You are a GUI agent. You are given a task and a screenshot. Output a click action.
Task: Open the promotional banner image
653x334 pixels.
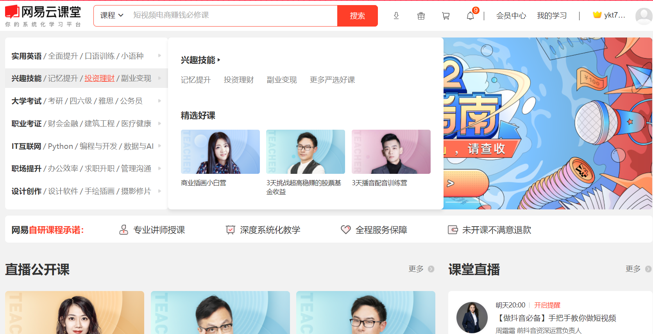(x=548, y=123)
